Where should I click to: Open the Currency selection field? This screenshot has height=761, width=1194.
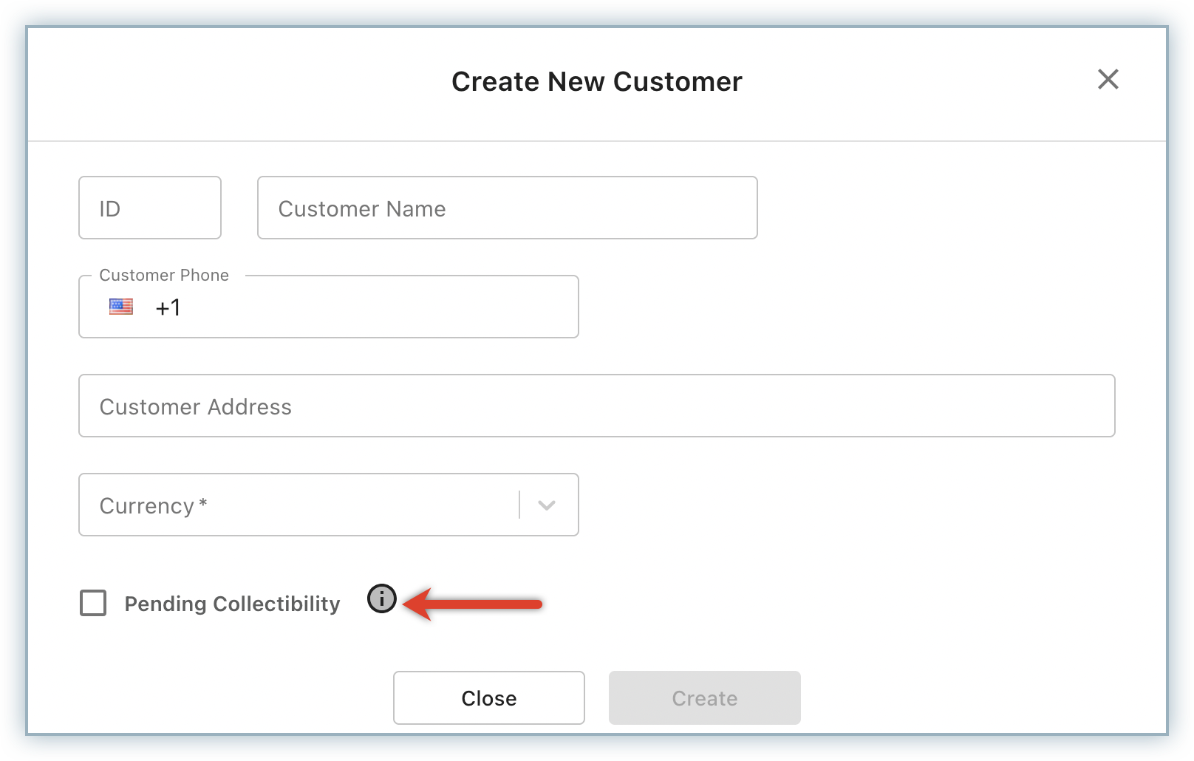pos(296,505)
